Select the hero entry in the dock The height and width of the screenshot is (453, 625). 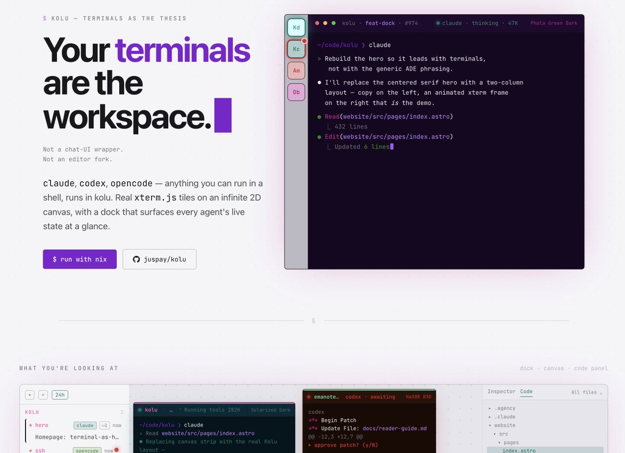(x=74, y=431)
